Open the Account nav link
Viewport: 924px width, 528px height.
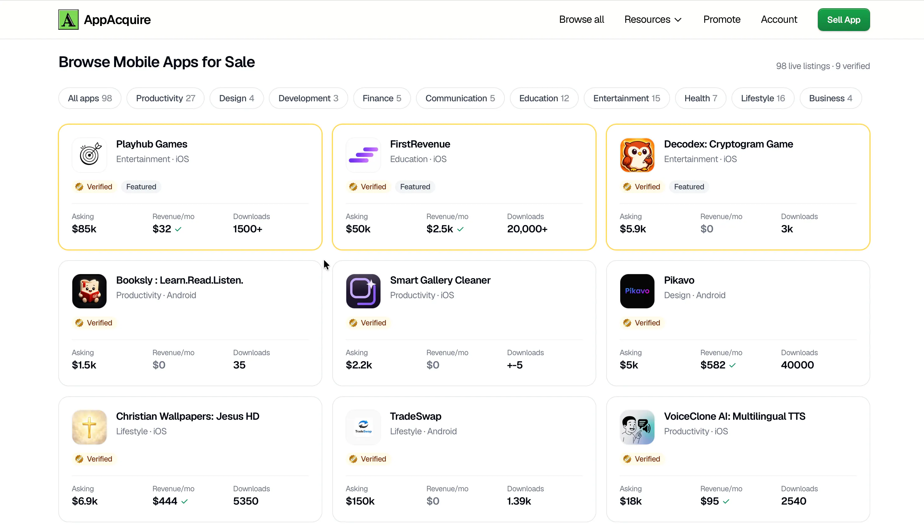[x=779, y=20]
